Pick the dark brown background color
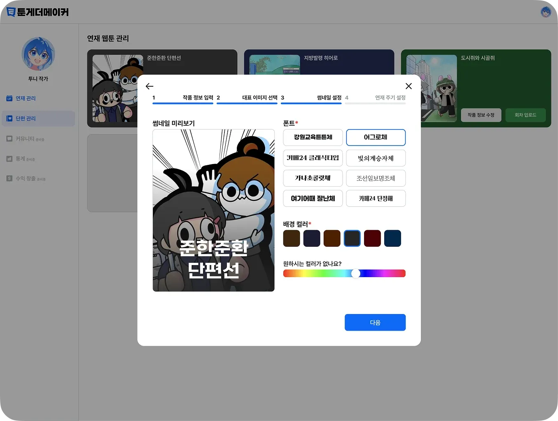The height and width of the screenshot is (421, 558). pos(292,238)
